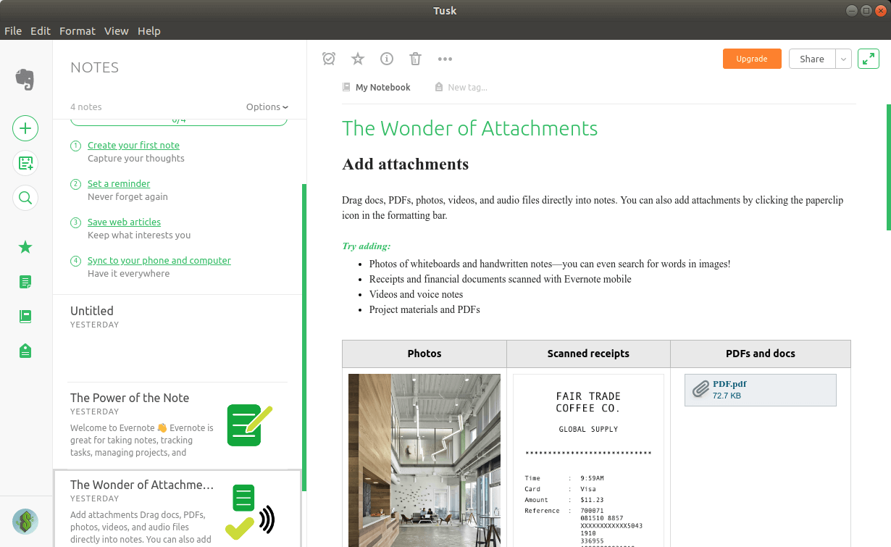The width and height of the screenshot is (891, 547).
Task: Click the Fair Trade Coffee receipt image
Action: point(588,460)
